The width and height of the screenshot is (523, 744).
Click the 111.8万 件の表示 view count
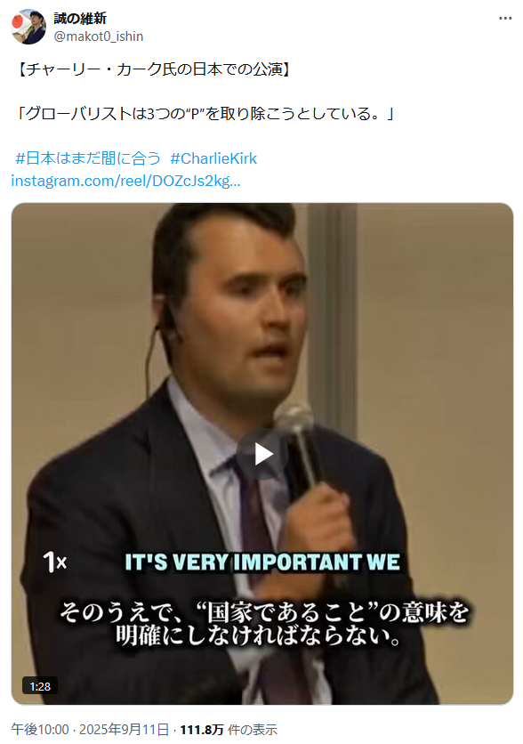tap(229, 729)
